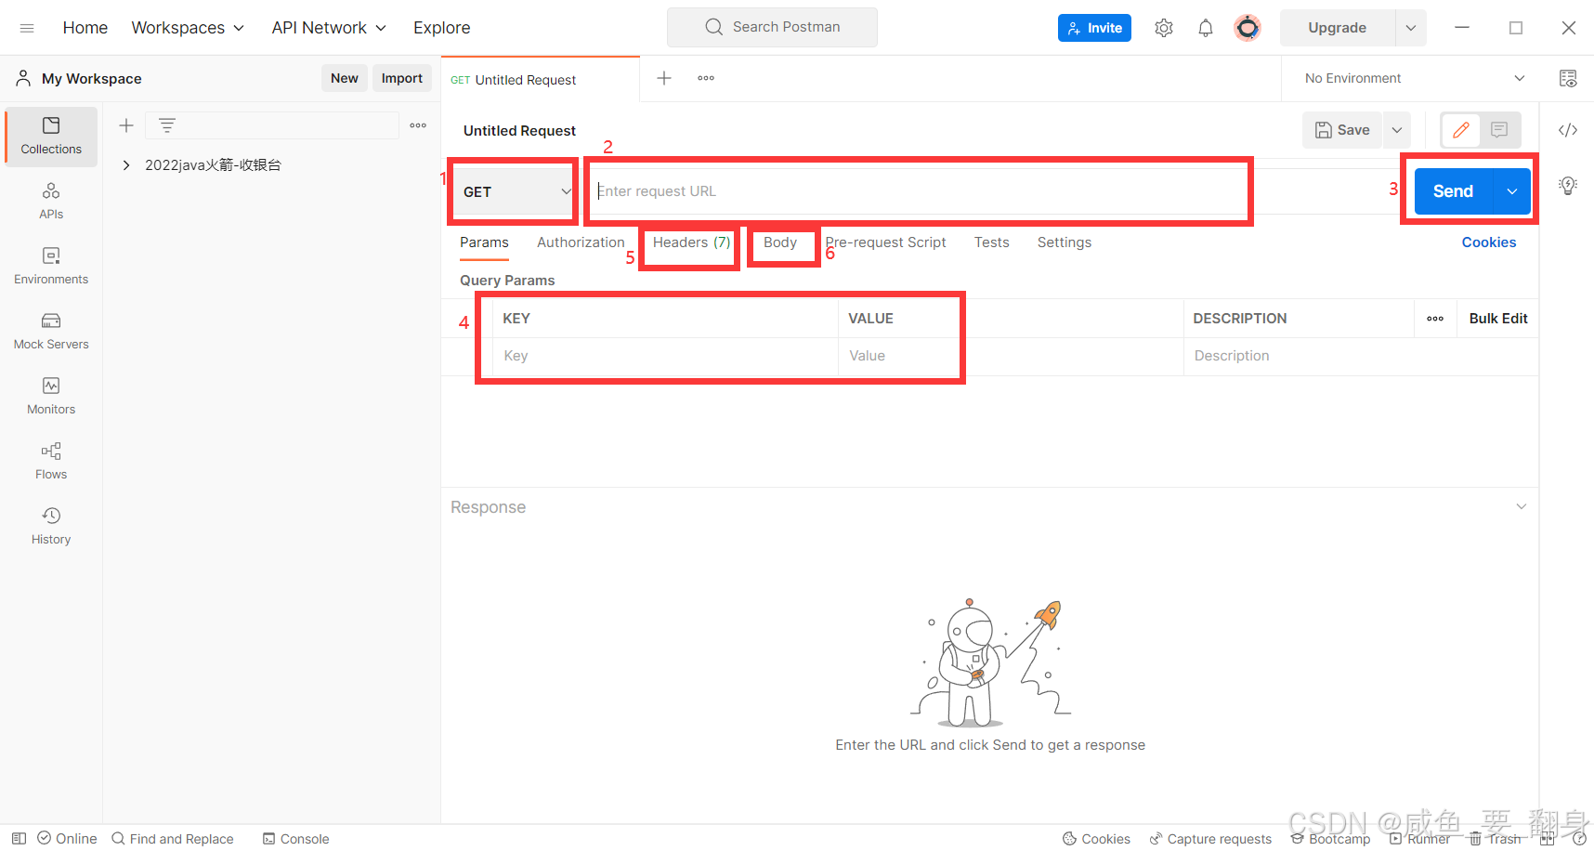1594x851 pixels.
Task: Open the Send options dropdown arrow
Action: click(1512, 191)
